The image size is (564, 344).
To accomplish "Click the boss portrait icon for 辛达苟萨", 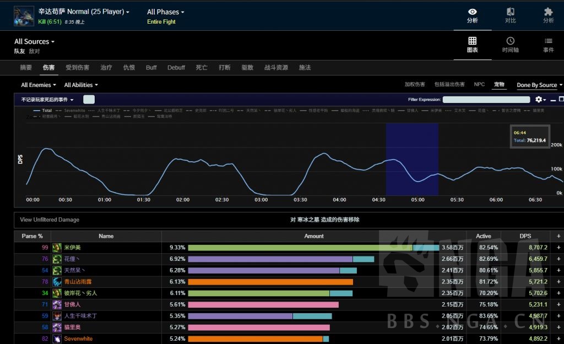I will [x=24, y=16].
